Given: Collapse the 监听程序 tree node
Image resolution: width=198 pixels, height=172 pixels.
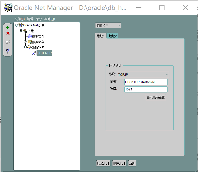Looking at the screenshot, I should tap(25, 47).
